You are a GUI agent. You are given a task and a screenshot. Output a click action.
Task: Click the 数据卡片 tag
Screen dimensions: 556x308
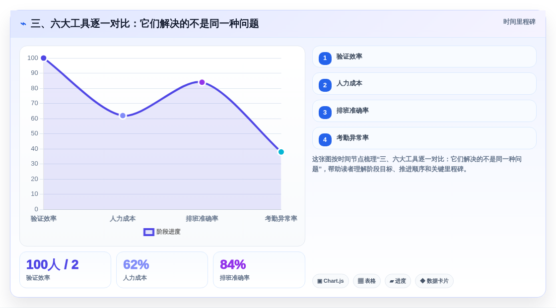pyautogui.click(x=434, y=281)
